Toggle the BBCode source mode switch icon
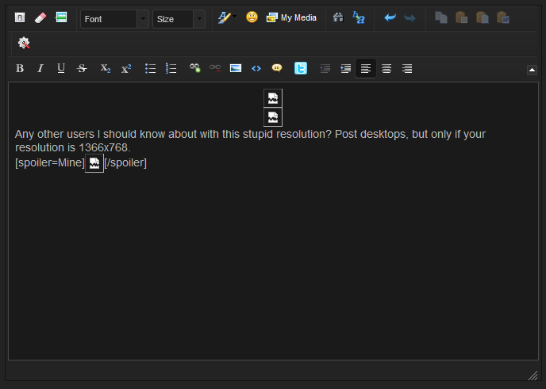546x389 pixels. tap(20, 17)
